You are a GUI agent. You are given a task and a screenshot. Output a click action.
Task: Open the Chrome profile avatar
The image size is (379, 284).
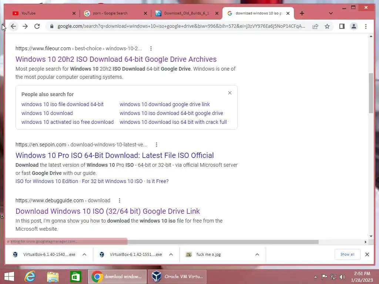(x=353, y=26)
